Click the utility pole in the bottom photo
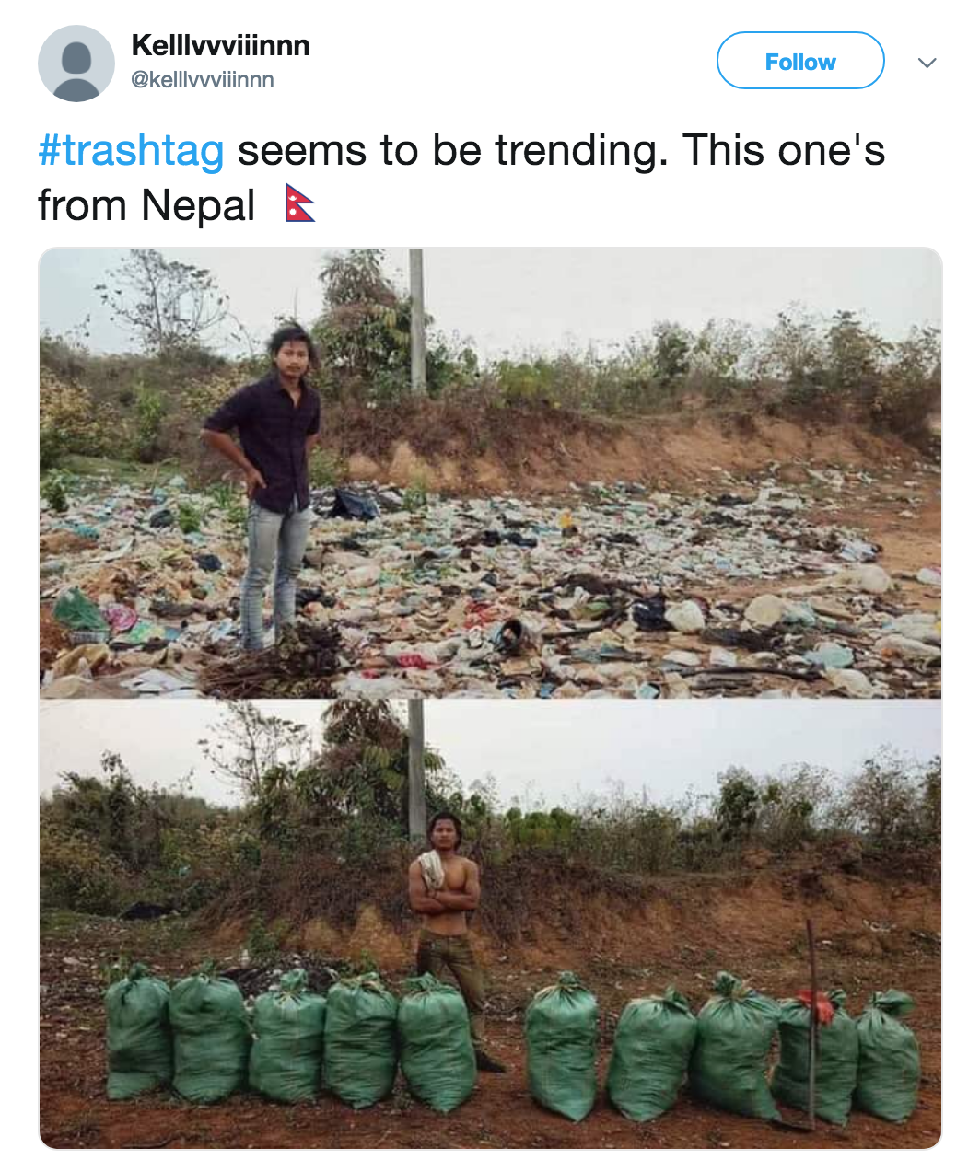Viewport: 968px width, 1160px height. 416,764
